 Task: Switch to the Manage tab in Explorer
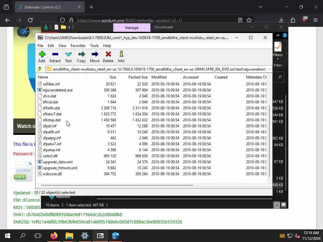(132, 28)
